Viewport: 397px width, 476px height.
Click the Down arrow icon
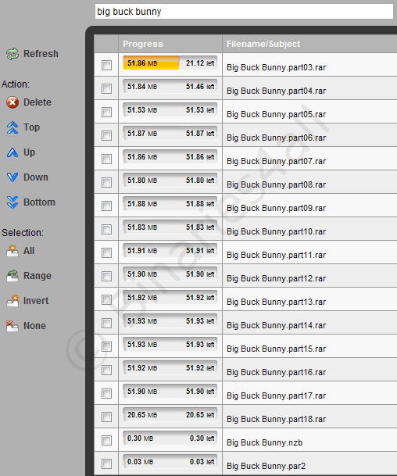(13, 177)
